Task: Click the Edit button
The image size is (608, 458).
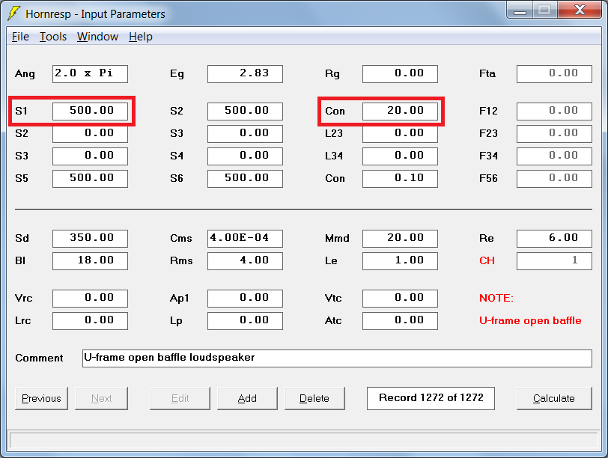Action: tap(180, 398)
